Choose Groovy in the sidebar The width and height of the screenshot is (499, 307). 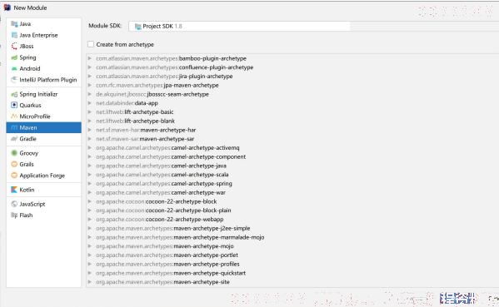(x=44, y=153)
